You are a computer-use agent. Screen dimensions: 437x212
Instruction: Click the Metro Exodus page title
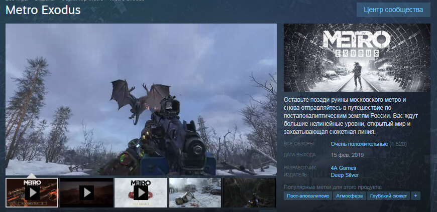(x=43, y=11)
